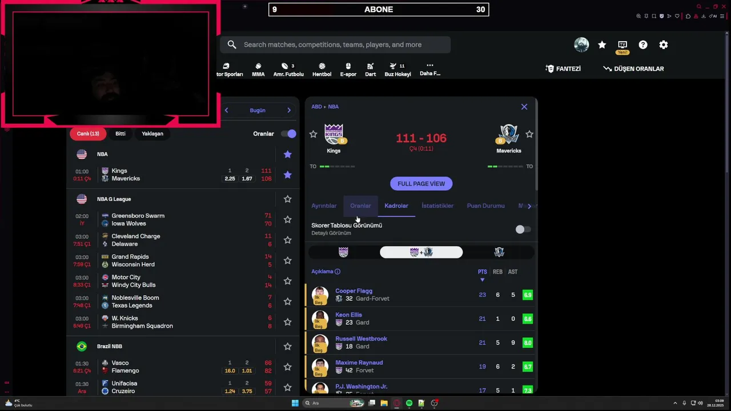Open the user profile avatar
Image resolution: width=731 pixels, height=411 pixels.
[x=581, y=45]
